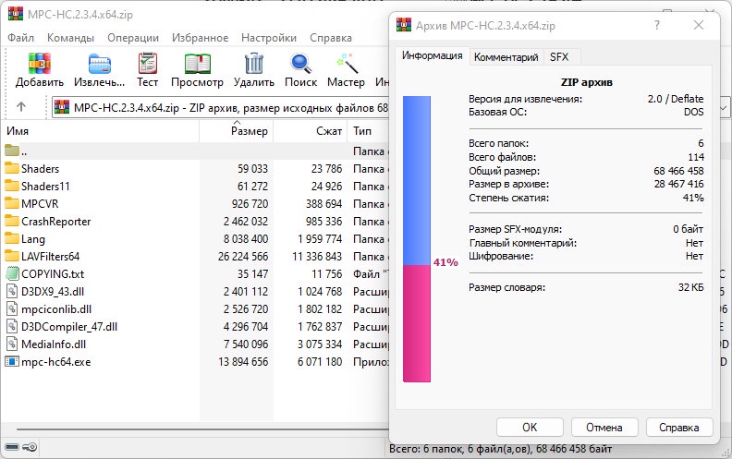Open the Просмотр book icon
The image size is (732, 459).
click(x=197, y=64)
